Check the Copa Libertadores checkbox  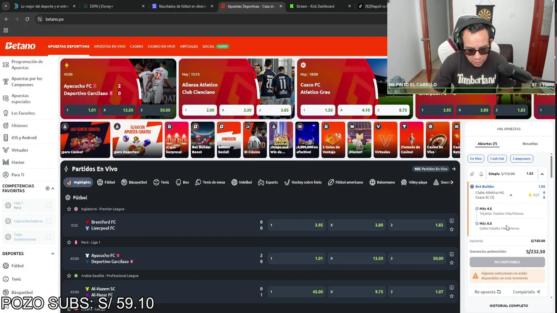[49, 221]
